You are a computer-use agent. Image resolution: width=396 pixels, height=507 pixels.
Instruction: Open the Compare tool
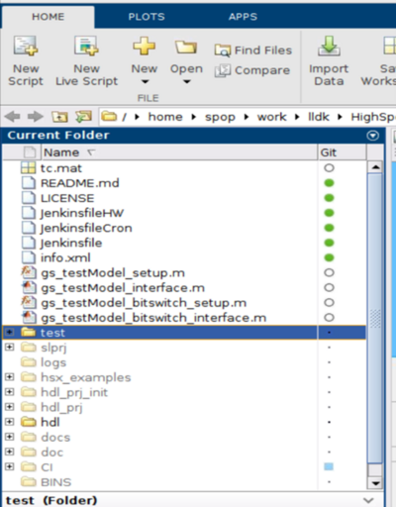tap(252, 70)
